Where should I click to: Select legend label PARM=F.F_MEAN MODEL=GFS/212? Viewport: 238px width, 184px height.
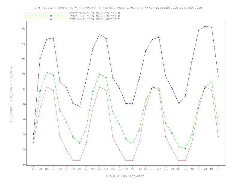95,19
